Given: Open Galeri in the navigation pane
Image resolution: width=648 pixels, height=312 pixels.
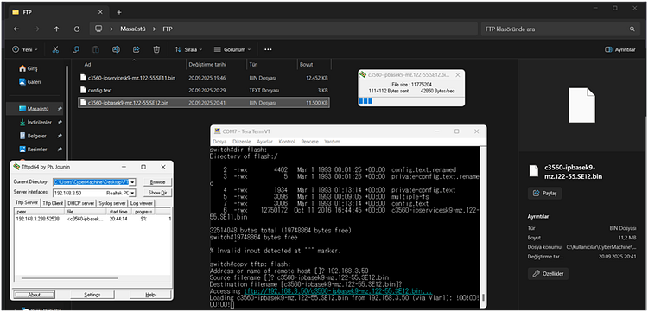Looking at the screenshot, I should coord(30,82).
